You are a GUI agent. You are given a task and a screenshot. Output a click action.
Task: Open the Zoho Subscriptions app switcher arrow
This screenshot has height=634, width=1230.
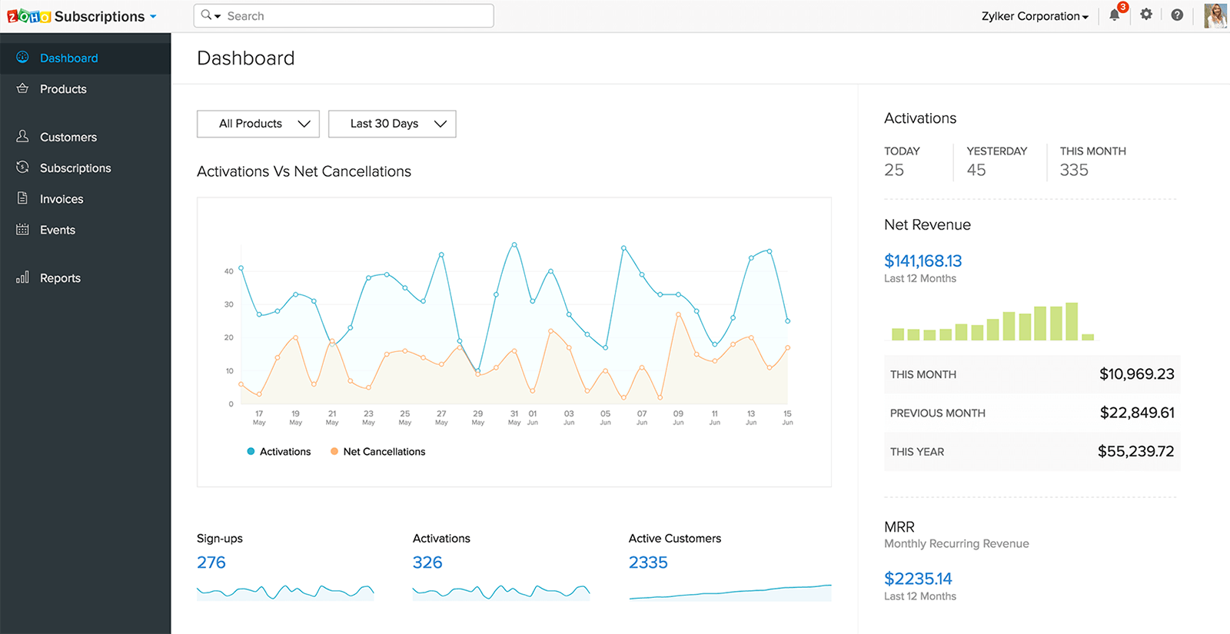coord(153,16)
